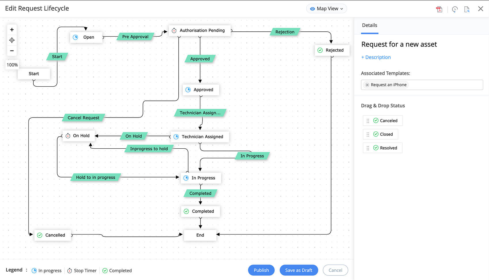The width and height of the screenshot is (489, 280).
Task: Switch to the Details tab
Action: tap(369, 25)
